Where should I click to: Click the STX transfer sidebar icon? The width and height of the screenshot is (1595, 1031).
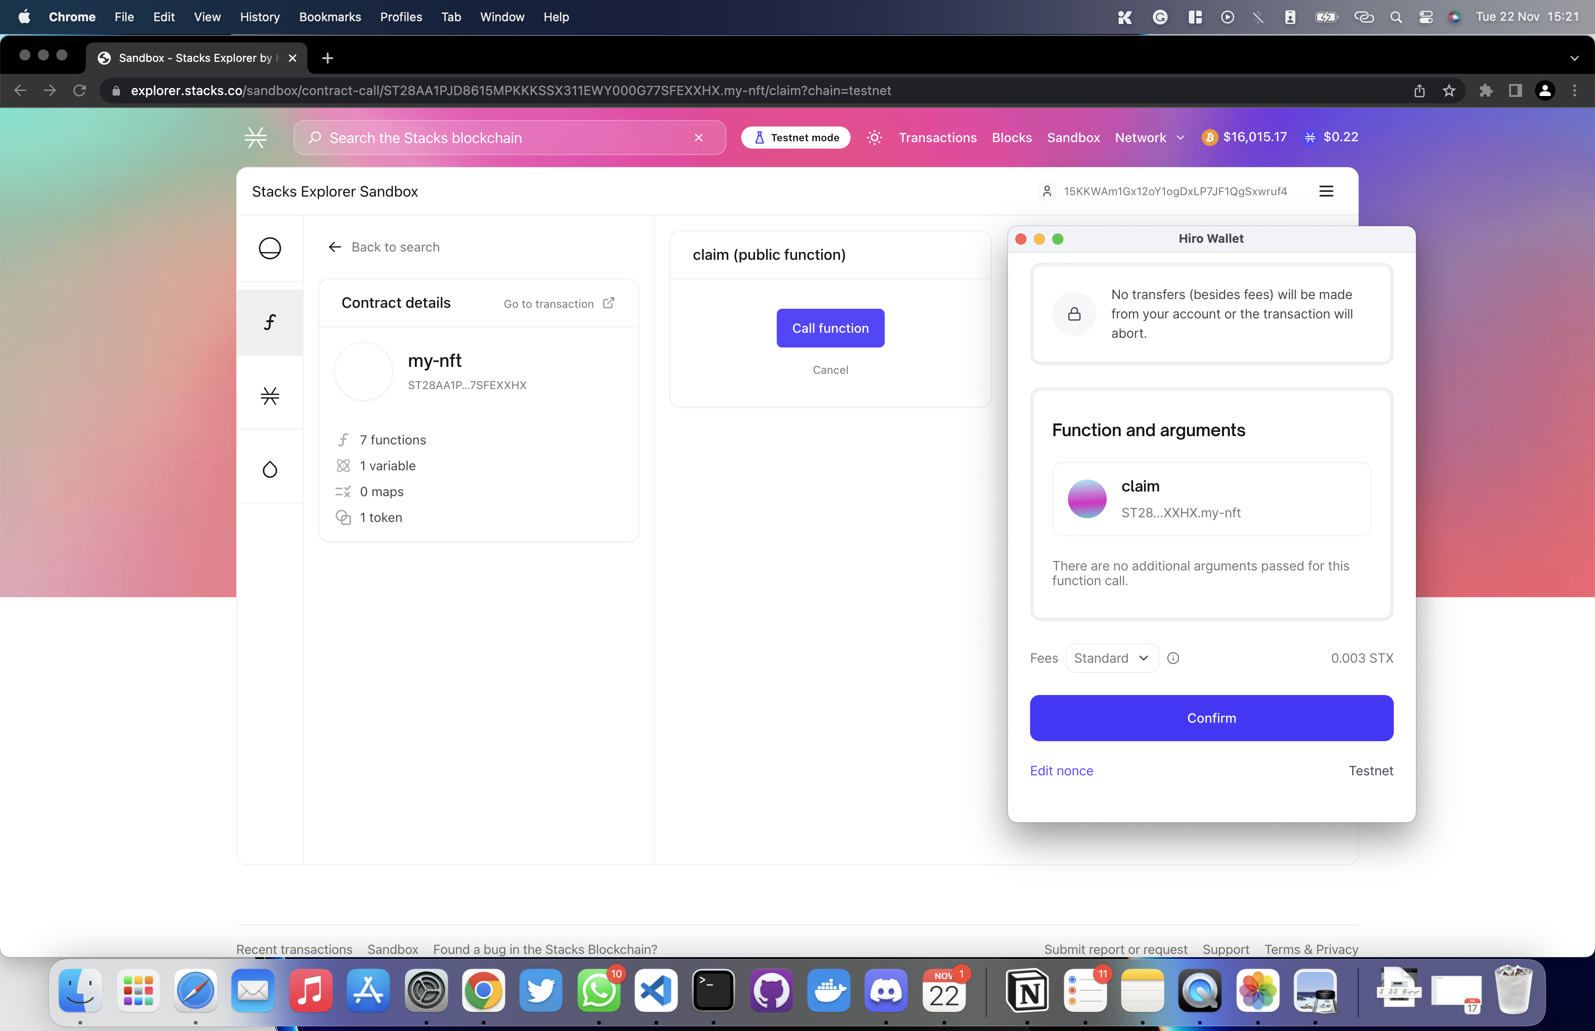point(270,396)
